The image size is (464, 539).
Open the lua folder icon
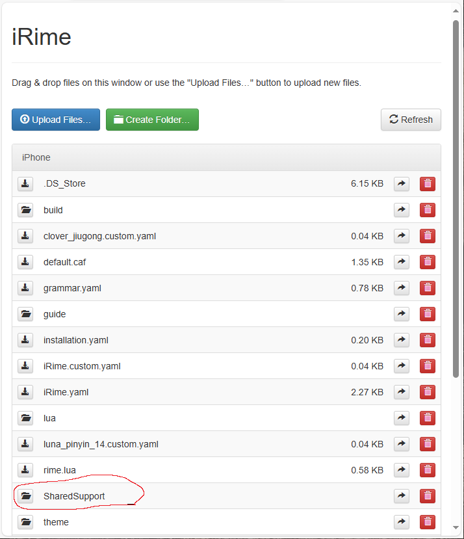coord(25,418)
